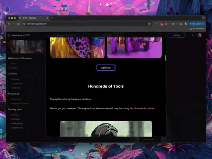Viewport: 212px width, 159px height.
Task: Click the options for AI tools sentence
Action: pos(70,99)
